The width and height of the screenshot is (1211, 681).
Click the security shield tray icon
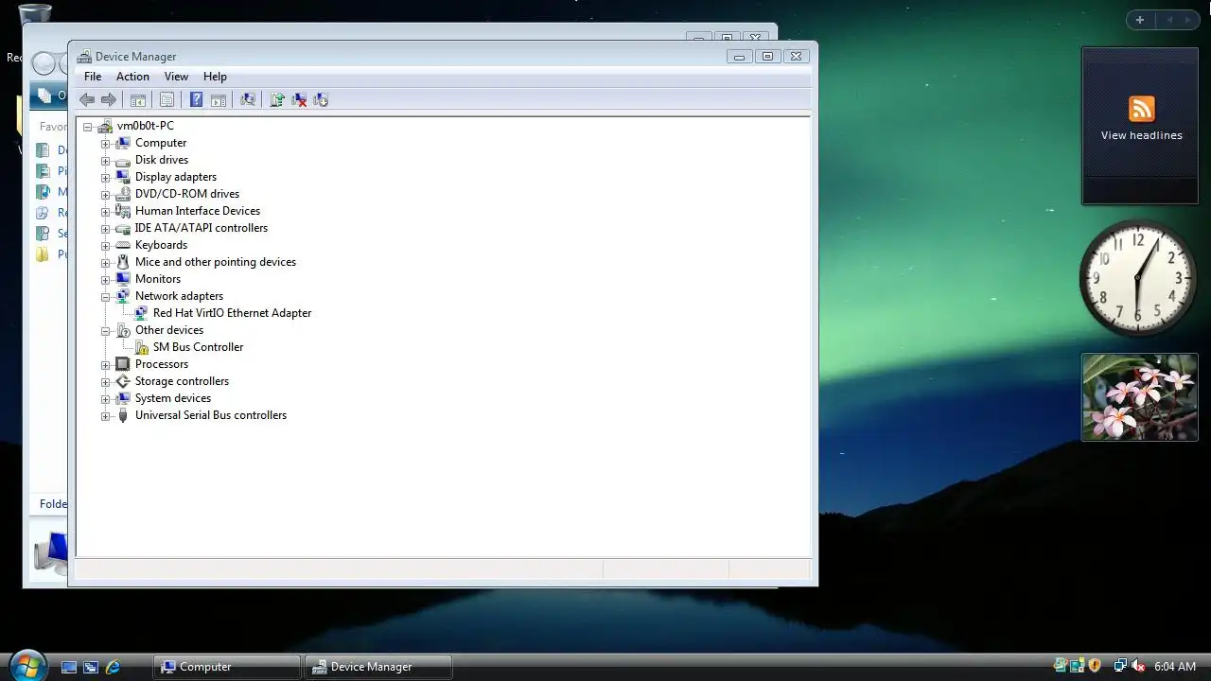(1095, 666)
